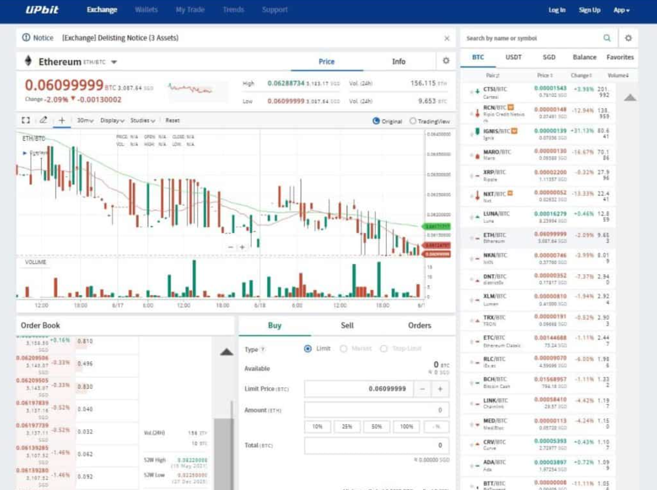Set amount to 100%
Image resolution: width=657 pixels, height=490 pixels.
[407, 426]
